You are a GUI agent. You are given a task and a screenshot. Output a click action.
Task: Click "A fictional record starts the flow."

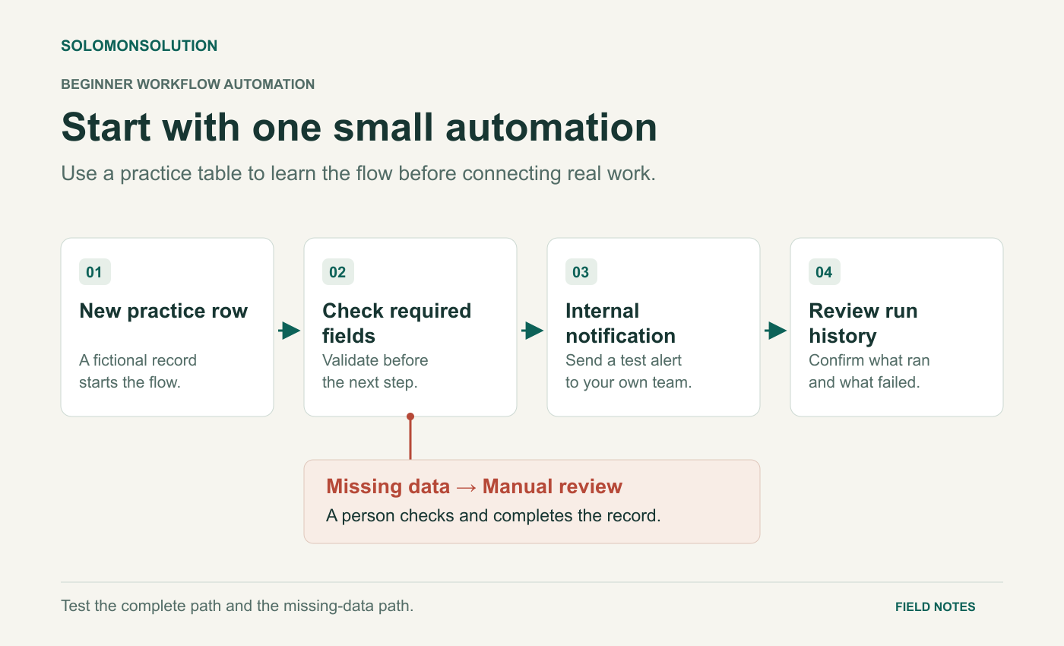pos(138,371)
